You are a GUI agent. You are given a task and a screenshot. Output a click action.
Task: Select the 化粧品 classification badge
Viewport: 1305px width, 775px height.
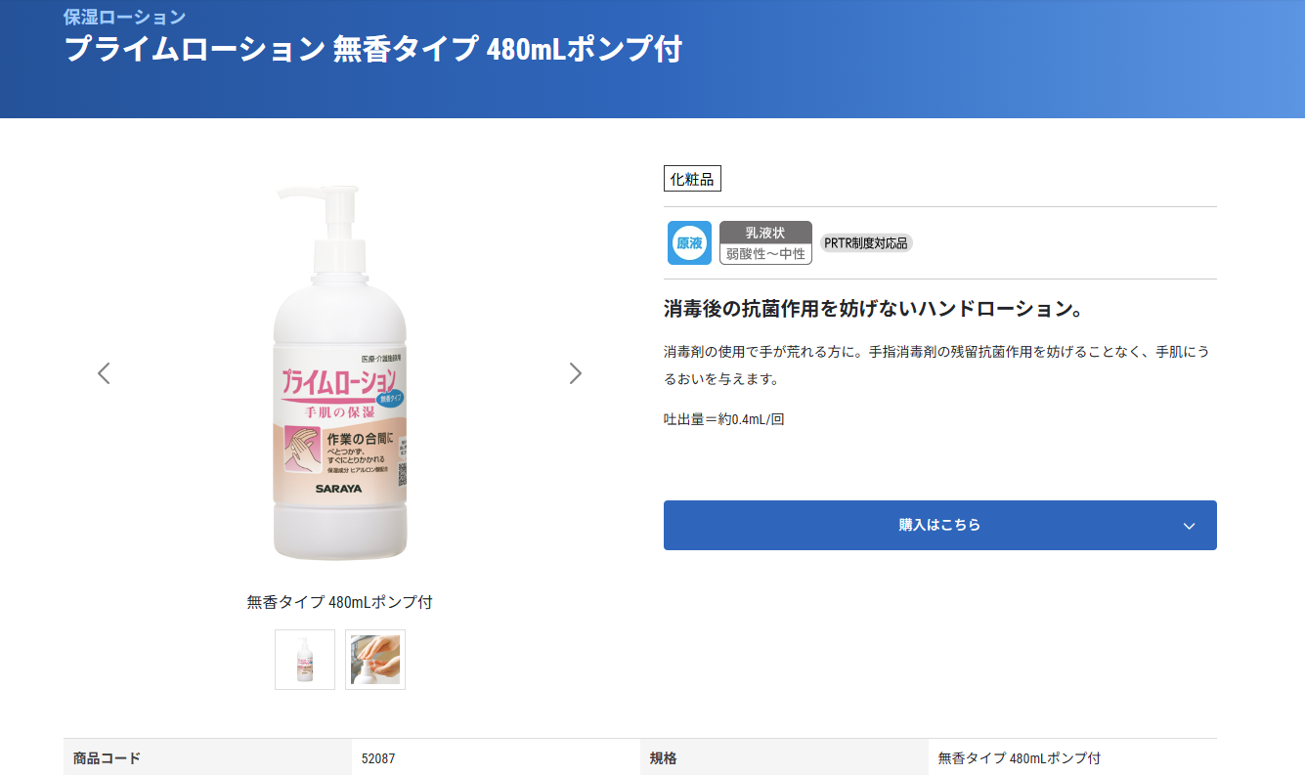coord(692,178)
